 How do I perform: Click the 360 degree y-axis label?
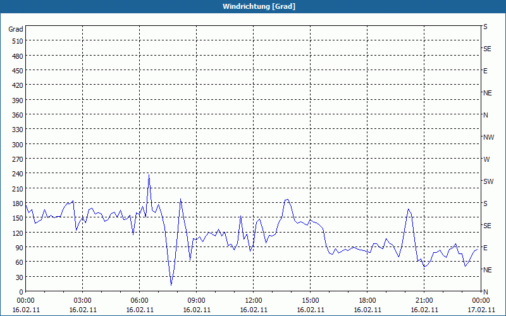coord(16,115)
